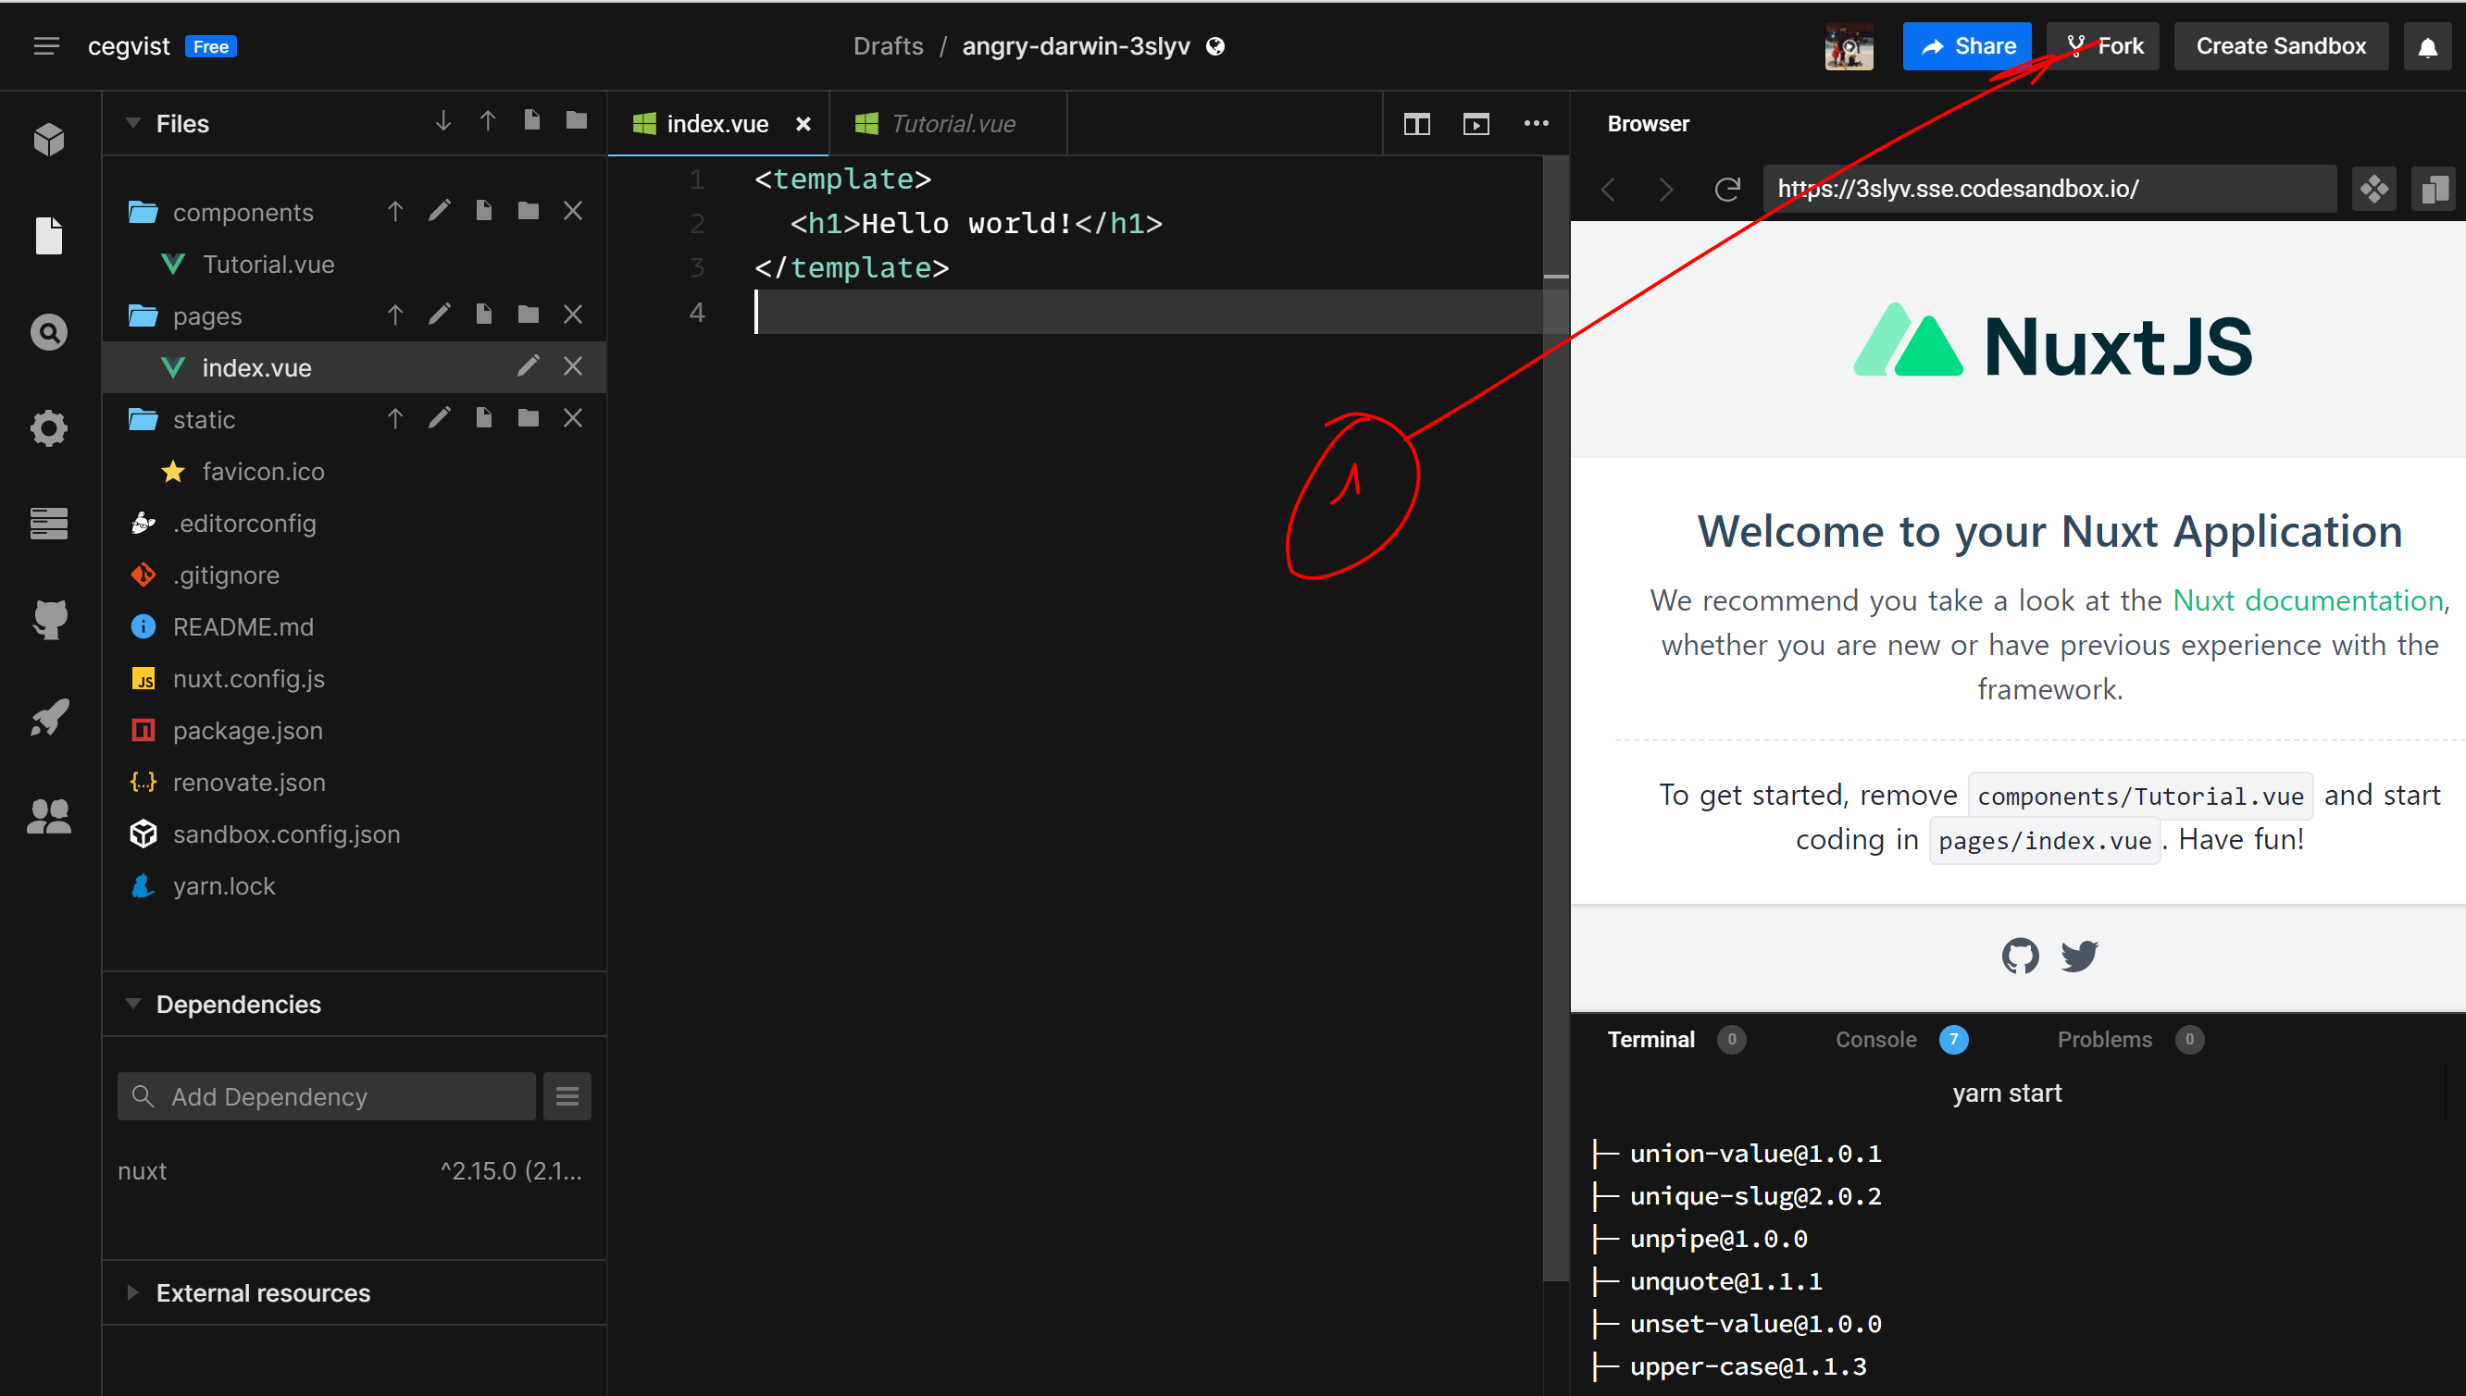Delete the static folder
The width and height of the screenshot is (2466, 1396).
tap(573, 418)
